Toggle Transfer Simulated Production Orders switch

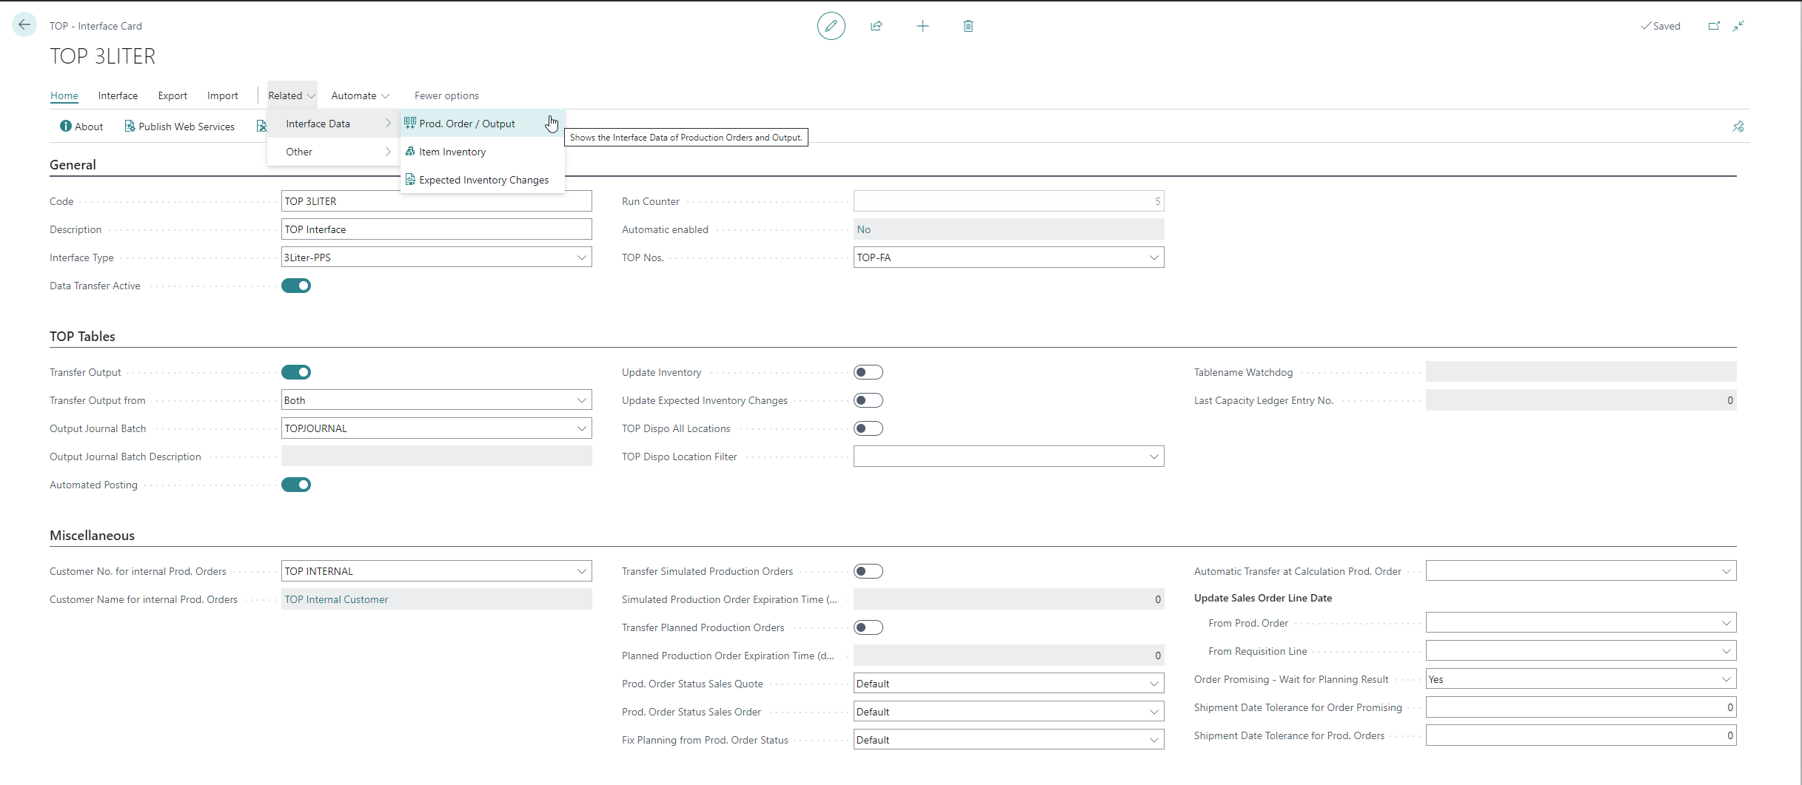(868, 571)
